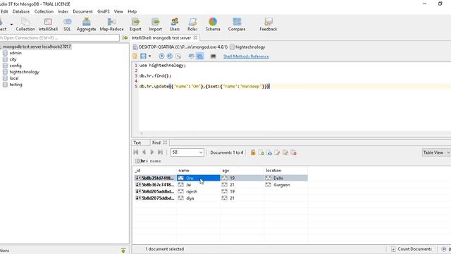Select the testing database in tree
Image resolution: width=451 pixels, height=254 pixels.
(x=16, y=85)
